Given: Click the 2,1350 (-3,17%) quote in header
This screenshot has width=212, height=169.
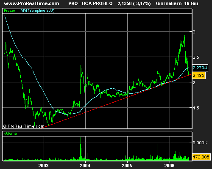Looking at the screenshot, I should point(134,3).
